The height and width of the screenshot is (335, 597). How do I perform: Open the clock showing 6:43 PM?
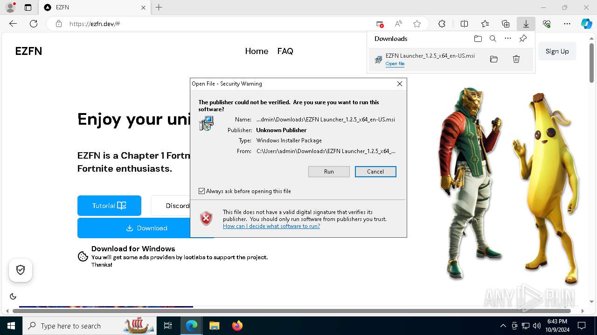pyautogui.click(x=557, y=326)
